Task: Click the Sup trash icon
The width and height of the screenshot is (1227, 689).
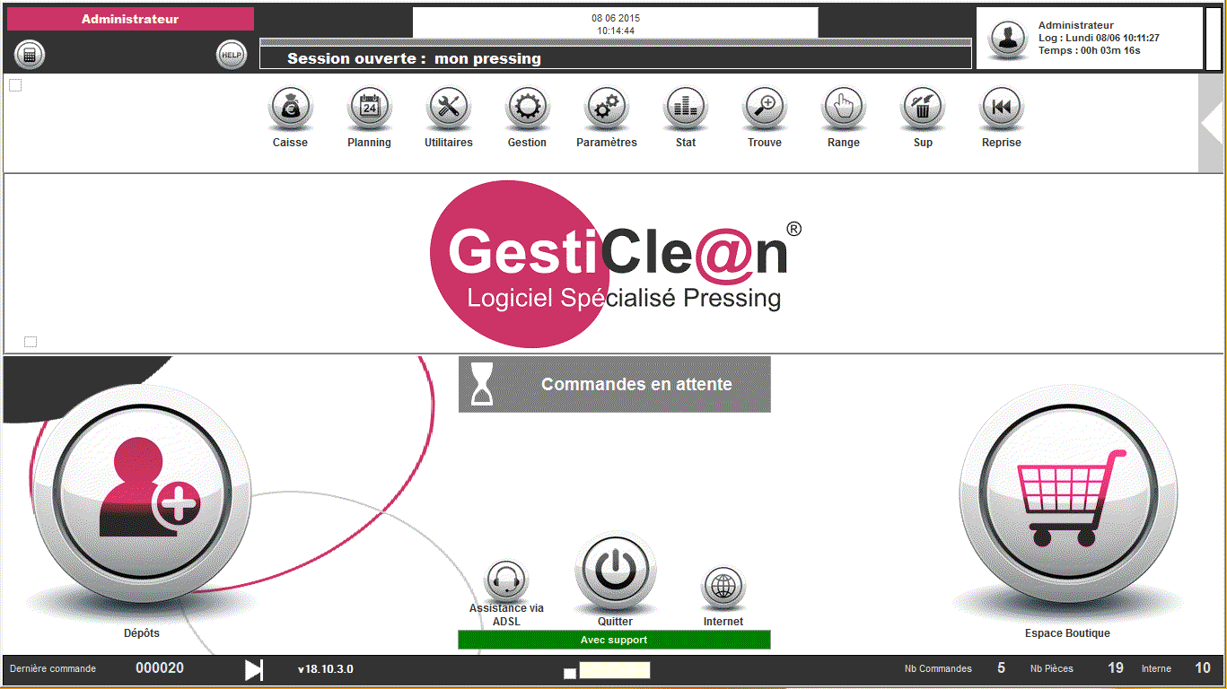Action: click(x=922, y=109)
